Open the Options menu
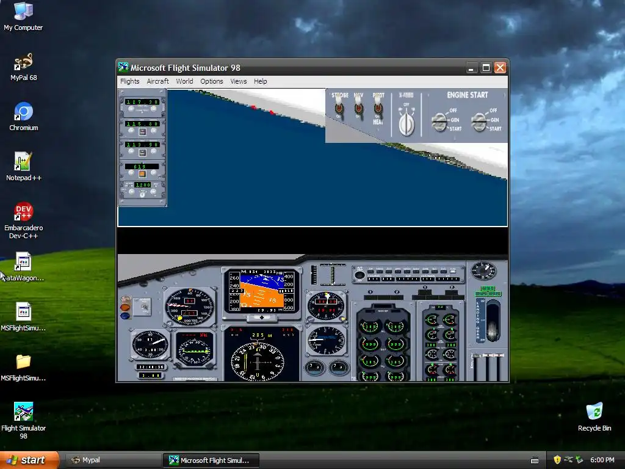Viewport: 625px width, 469px height. tap(212, 81)
